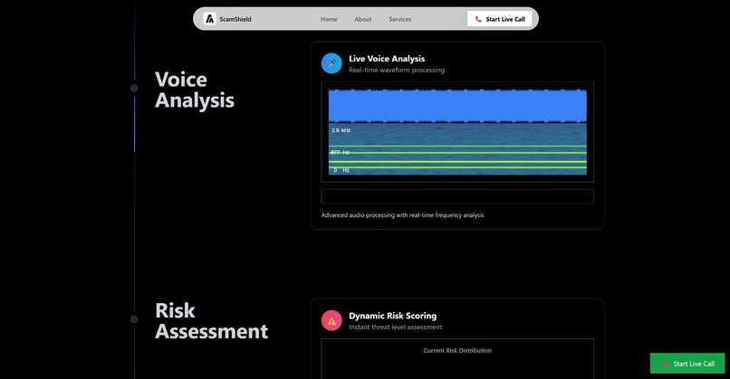The height and width of the screenshot is (379, 730).
Task: Click the green Start Live Call button
Action: click(687, 364)
